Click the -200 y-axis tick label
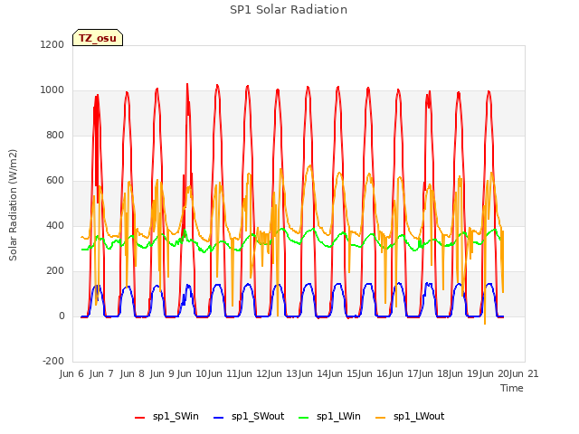The image size is (579, 434). click(53, 361)
